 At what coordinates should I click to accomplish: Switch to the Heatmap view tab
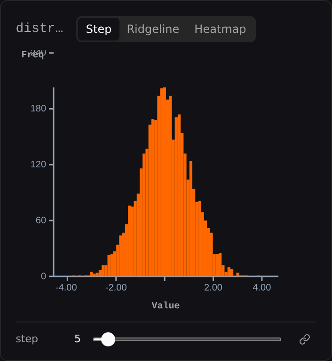(x=220, y=29)
